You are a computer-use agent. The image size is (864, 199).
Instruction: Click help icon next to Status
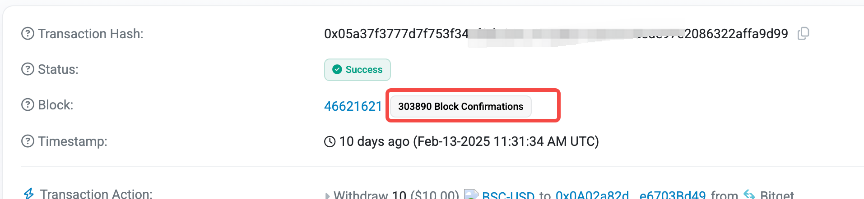tap(28, 69)
